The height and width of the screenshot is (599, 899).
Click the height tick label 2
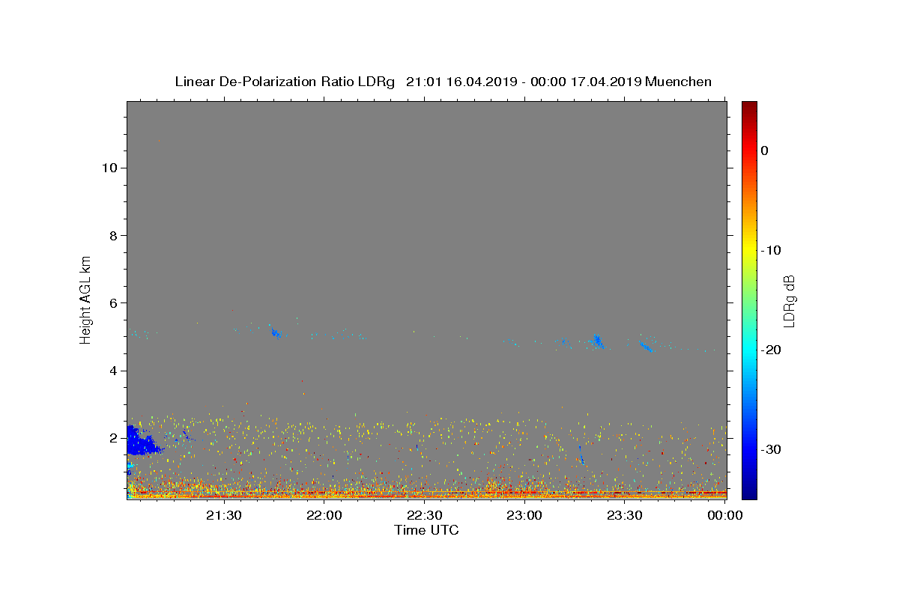pyautogui.click(x=114, y=438)
